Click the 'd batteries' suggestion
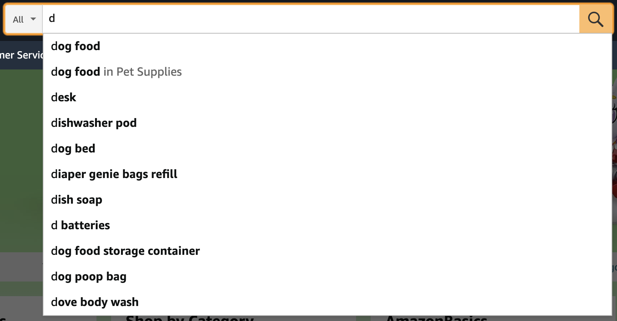This screenshot has height=321, width=617. 80,225
